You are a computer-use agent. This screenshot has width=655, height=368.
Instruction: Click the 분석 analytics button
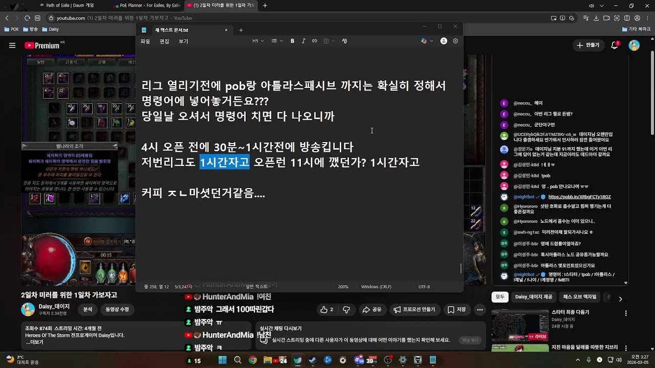click(x=88, y=309)
